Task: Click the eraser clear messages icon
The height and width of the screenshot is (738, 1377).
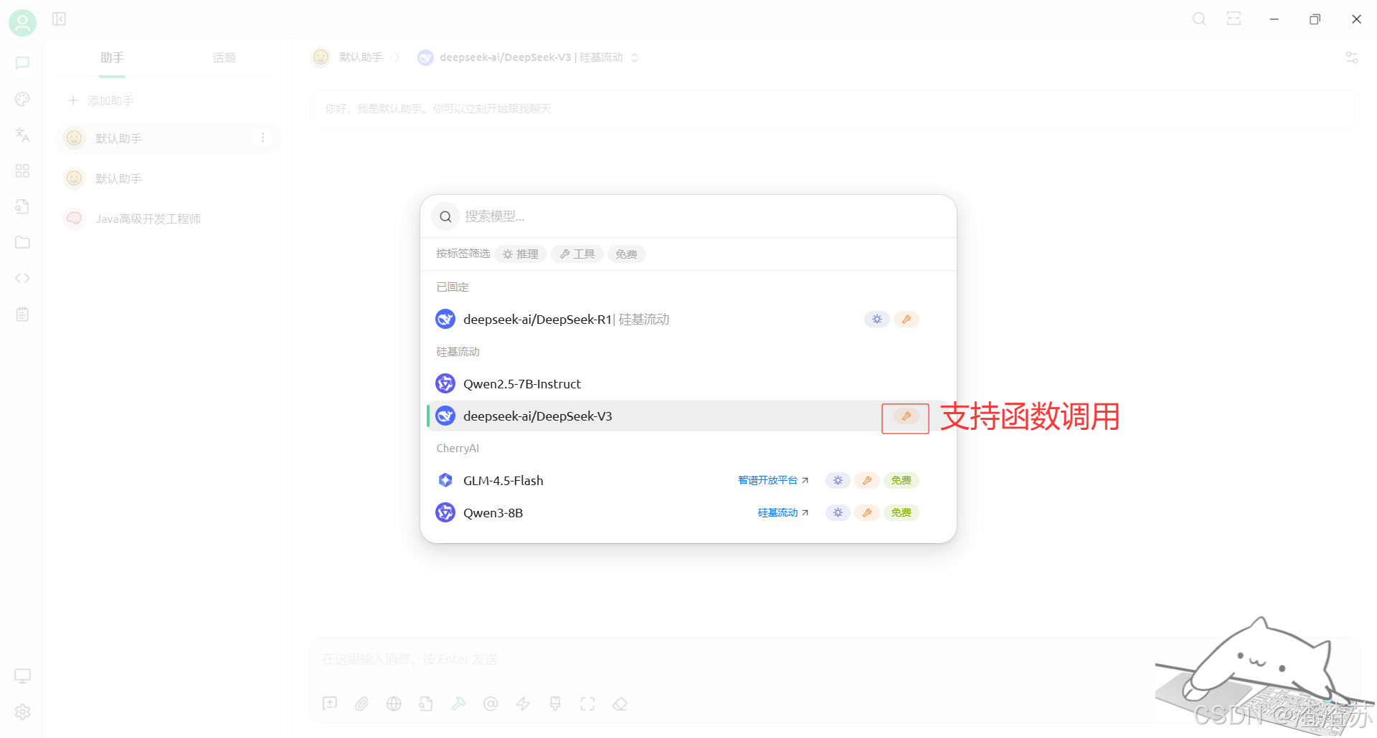Action: tap(620, 704)
